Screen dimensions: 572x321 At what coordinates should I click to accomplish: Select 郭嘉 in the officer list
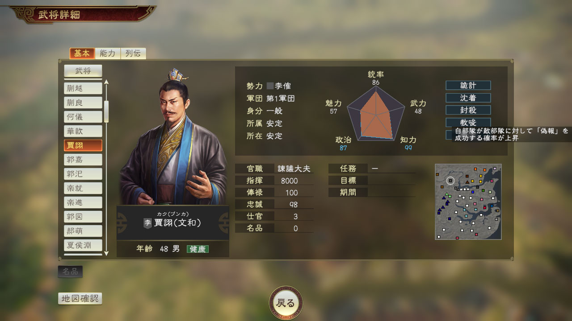tap(83, 160)
